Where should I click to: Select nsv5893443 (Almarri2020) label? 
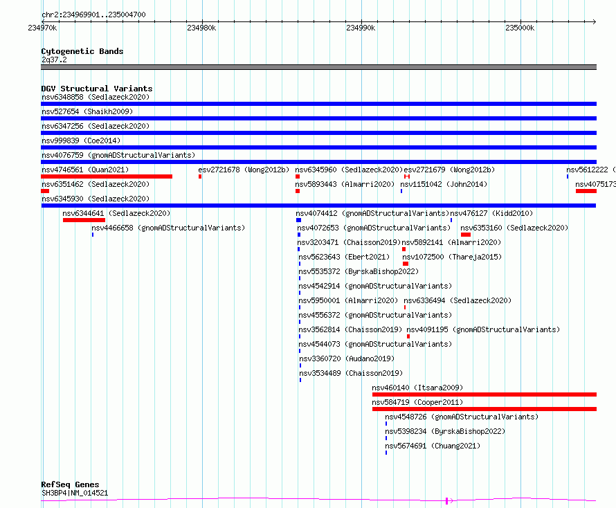(x=345, y=184)
